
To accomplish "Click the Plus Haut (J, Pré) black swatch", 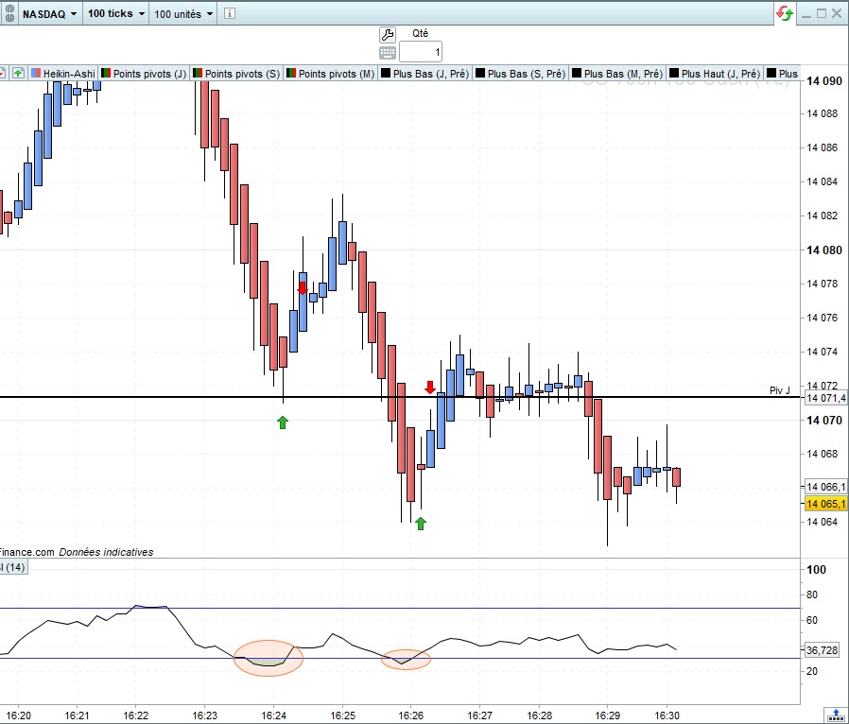I will (674, 73).
